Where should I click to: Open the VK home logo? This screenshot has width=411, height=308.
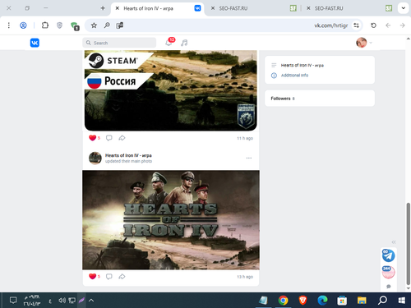point(35,43)
